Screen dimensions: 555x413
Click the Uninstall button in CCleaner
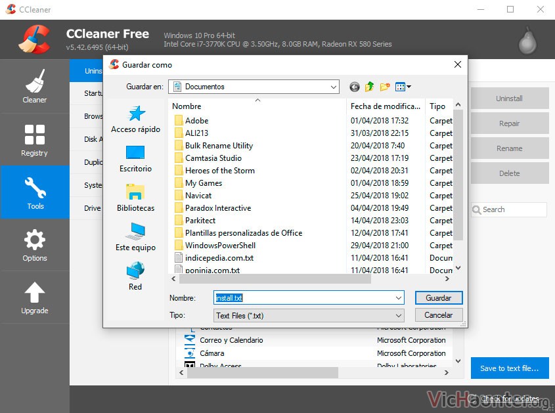coord(509,98)
